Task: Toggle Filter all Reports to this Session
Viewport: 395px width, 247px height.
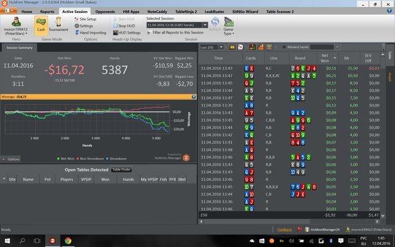Action: click(x=175, y=33)
